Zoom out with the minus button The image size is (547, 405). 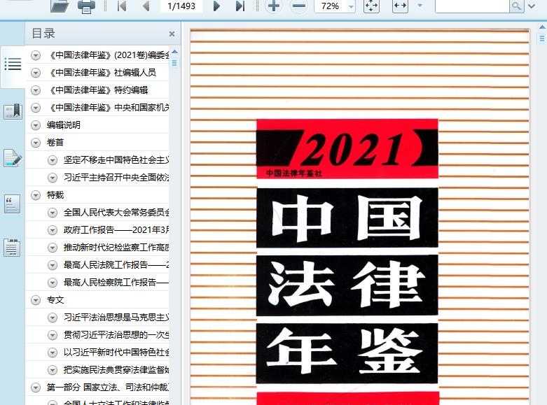coord(299,6)
